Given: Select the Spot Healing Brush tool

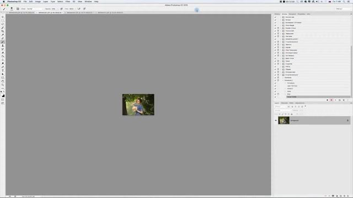Looking at the screenshot, I should (3, 38).
